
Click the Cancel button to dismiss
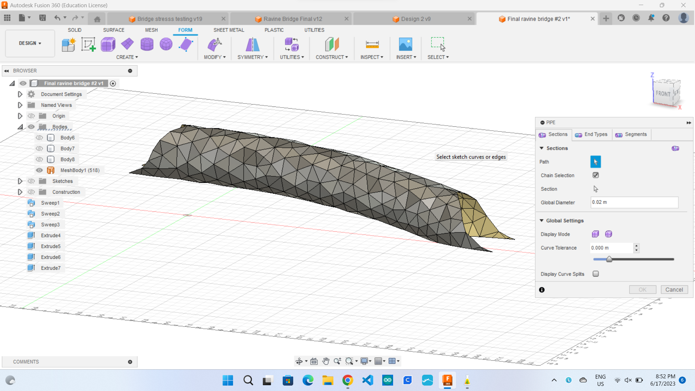coord(674,289)
